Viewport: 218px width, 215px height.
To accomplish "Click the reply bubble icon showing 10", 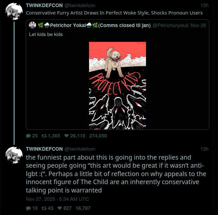I will 28,208.
